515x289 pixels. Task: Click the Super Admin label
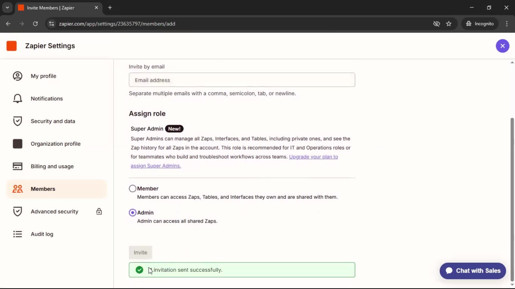(x=147, y=129)
